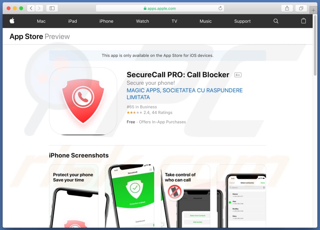Open the shopping bag icon
320x230 pixels.
coord(303,21)
